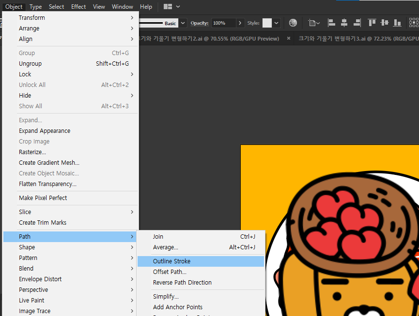This screenshot has width=419, height=316.
Task: Click the Align To selection icon
Action: [314, 23]
